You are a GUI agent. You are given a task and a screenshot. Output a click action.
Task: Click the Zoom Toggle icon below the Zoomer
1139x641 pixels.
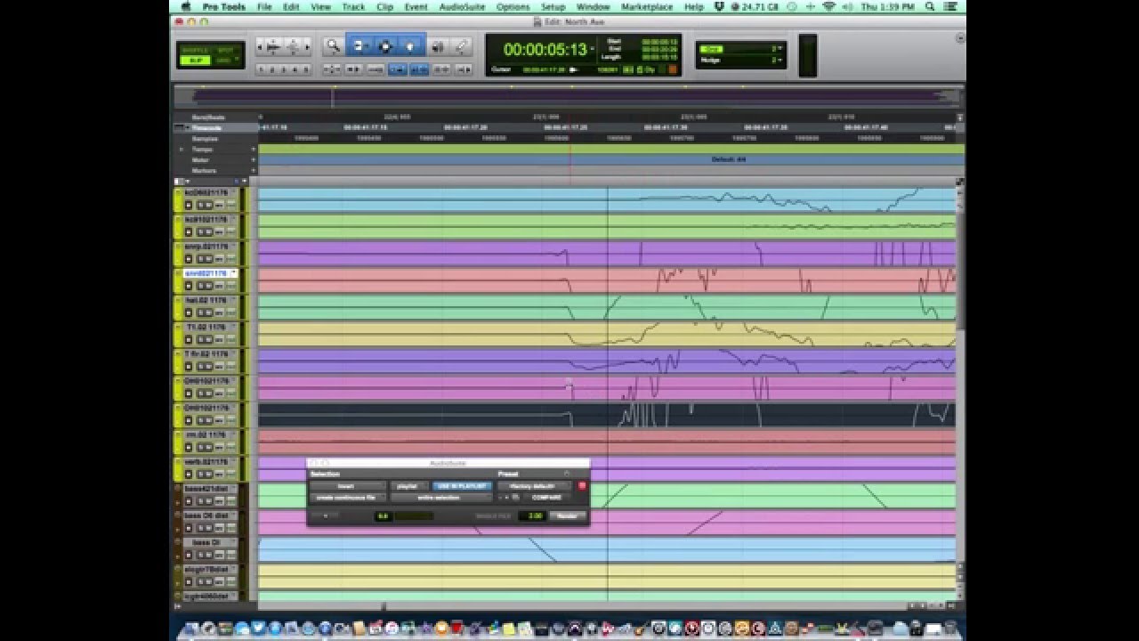click(x=332, y=69)
